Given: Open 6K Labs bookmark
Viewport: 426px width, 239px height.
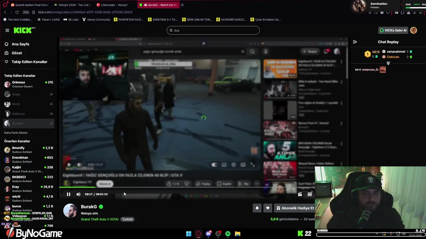Looking at the screenshot, I should pos(71,20).
